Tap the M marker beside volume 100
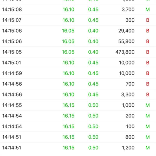This screenshot has height=156, width=156. click(x=148, y=127)
